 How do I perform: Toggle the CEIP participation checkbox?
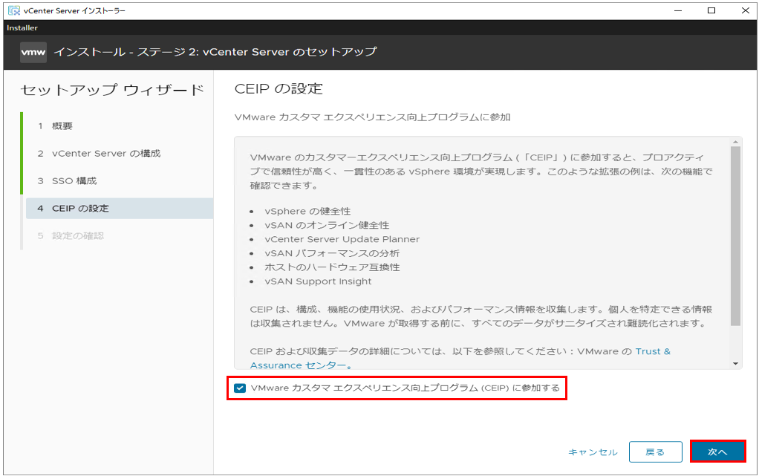240,388
